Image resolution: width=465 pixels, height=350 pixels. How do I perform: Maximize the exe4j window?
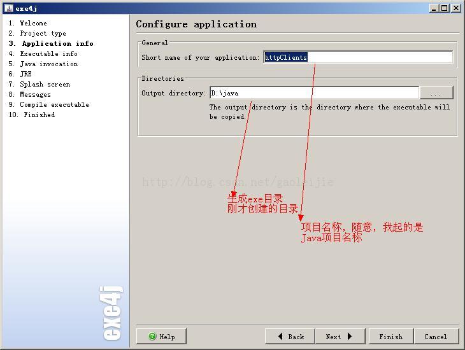point(445,8)
